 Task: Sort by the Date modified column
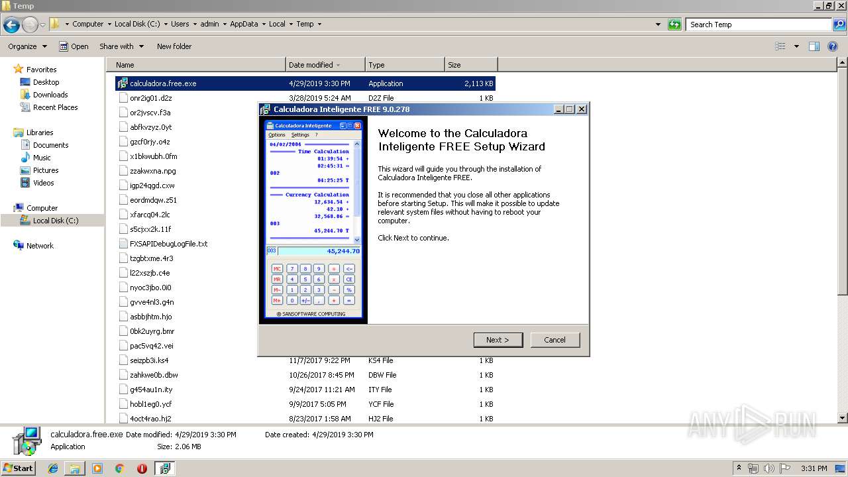[325, 65]
